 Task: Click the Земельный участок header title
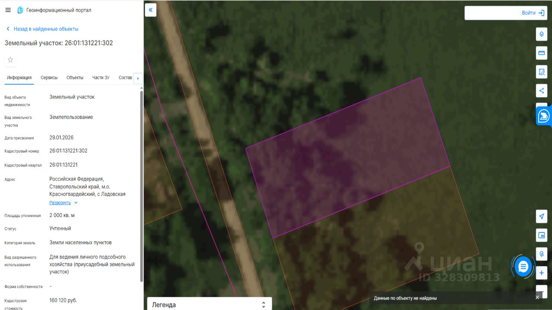[59, 43]
